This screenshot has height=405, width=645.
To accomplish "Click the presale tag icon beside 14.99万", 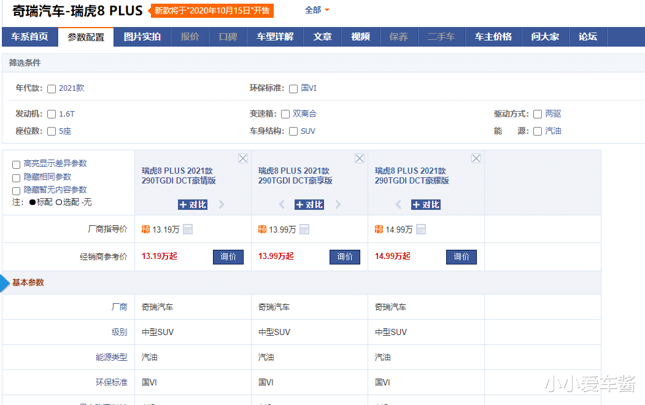I will pos(379,229).
